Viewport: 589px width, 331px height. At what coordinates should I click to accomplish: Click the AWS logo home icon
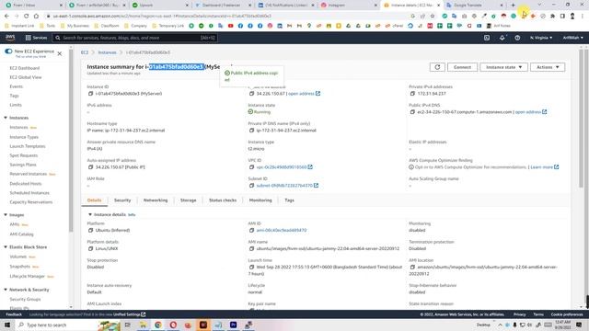click(10, 38)
